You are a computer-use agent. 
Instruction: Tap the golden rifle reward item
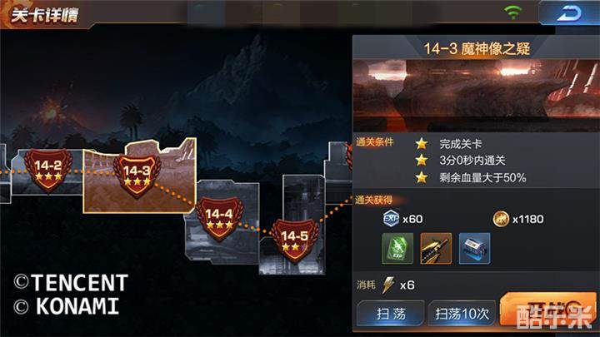(436, 249)
